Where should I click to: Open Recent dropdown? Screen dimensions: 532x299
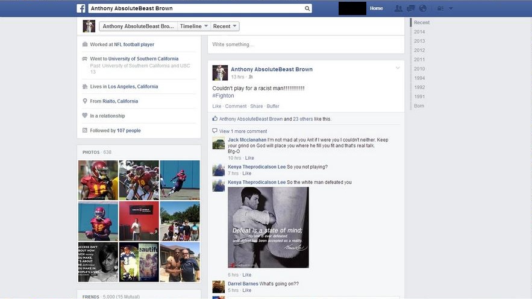pyautogui.click(x=225, y=26)
